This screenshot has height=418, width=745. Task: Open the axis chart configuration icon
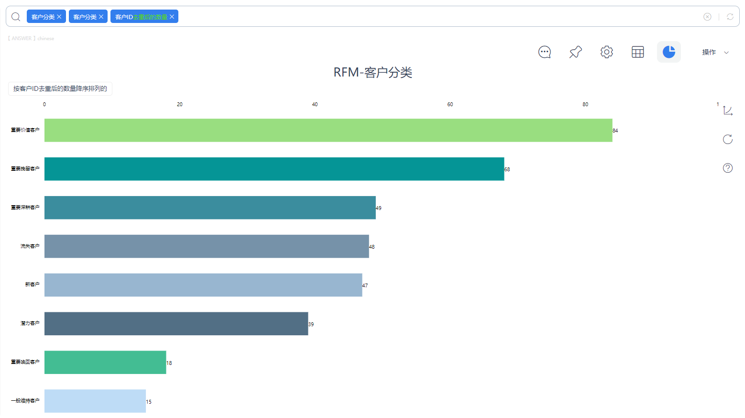[x=727, y=110]
